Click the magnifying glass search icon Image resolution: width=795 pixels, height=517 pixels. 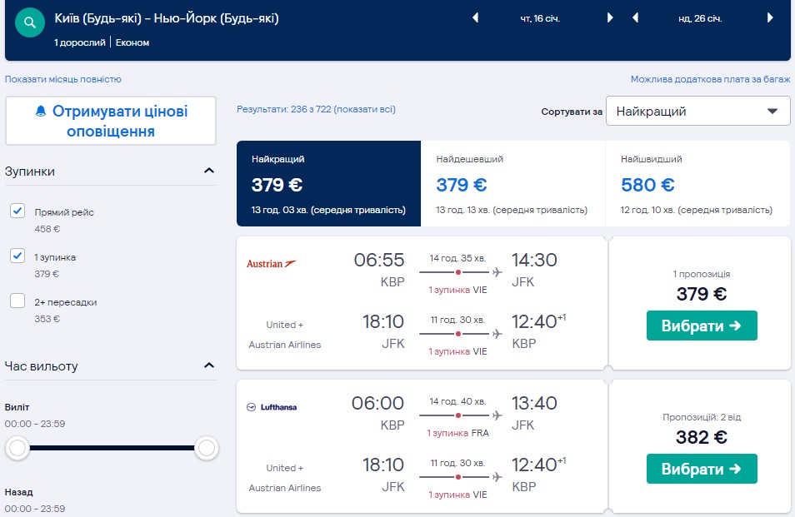point(30,22)
